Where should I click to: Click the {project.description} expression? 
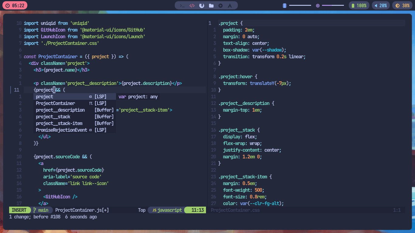click(146, 83)
